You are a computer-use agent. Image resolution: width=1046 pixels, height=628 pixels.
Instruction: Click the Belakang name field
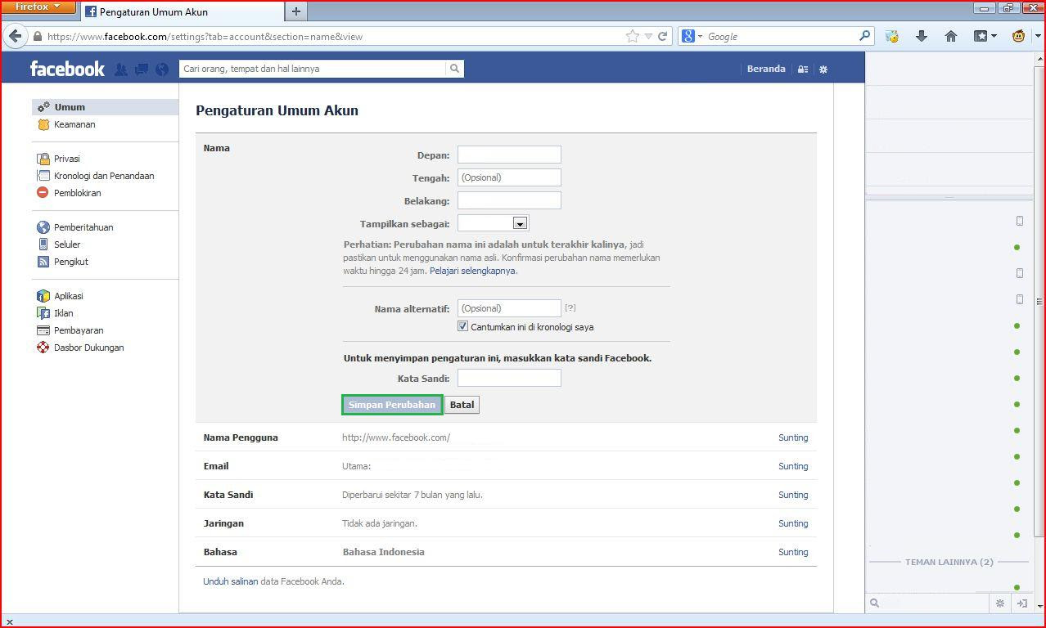[509, 200]
